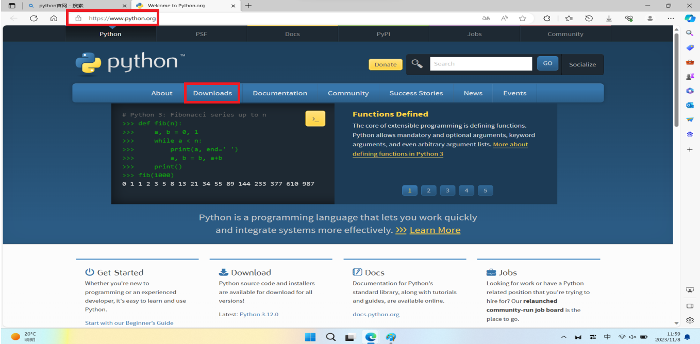Viewport: 700px width, 344px height.
Task: Show slide 5 of code carousel
Action: tap(486, 191)
